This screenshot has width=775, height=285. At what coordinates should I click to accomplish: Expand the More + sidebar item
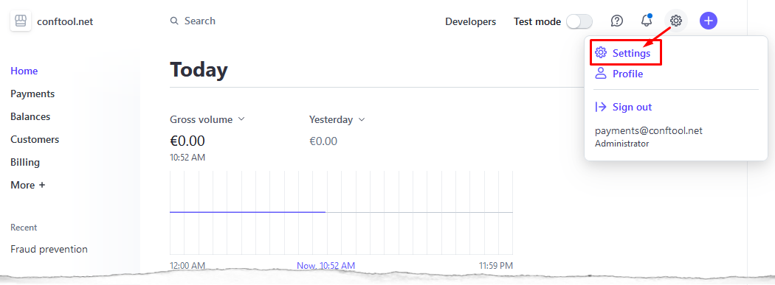click(28, 185)
